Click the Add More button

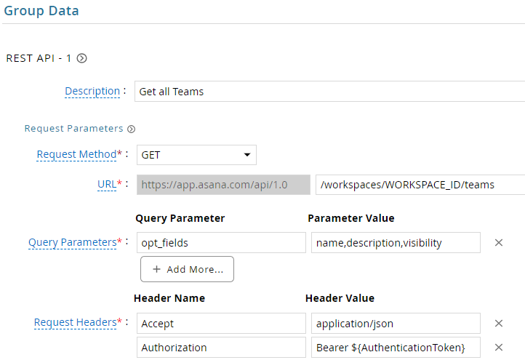click(x=187, y=269)
